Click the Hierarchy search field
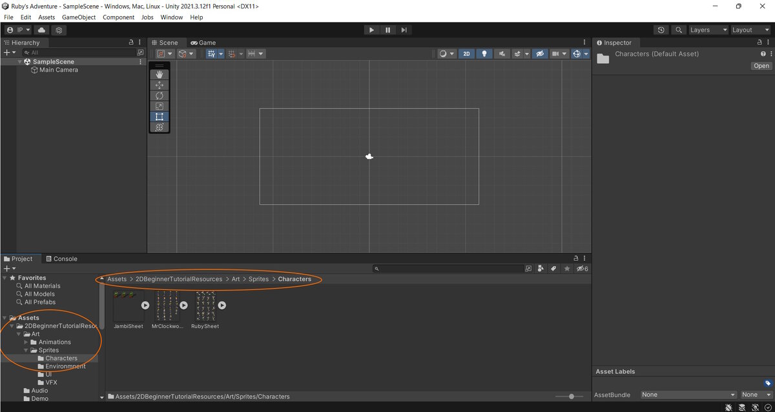 [x=81, y=52]
